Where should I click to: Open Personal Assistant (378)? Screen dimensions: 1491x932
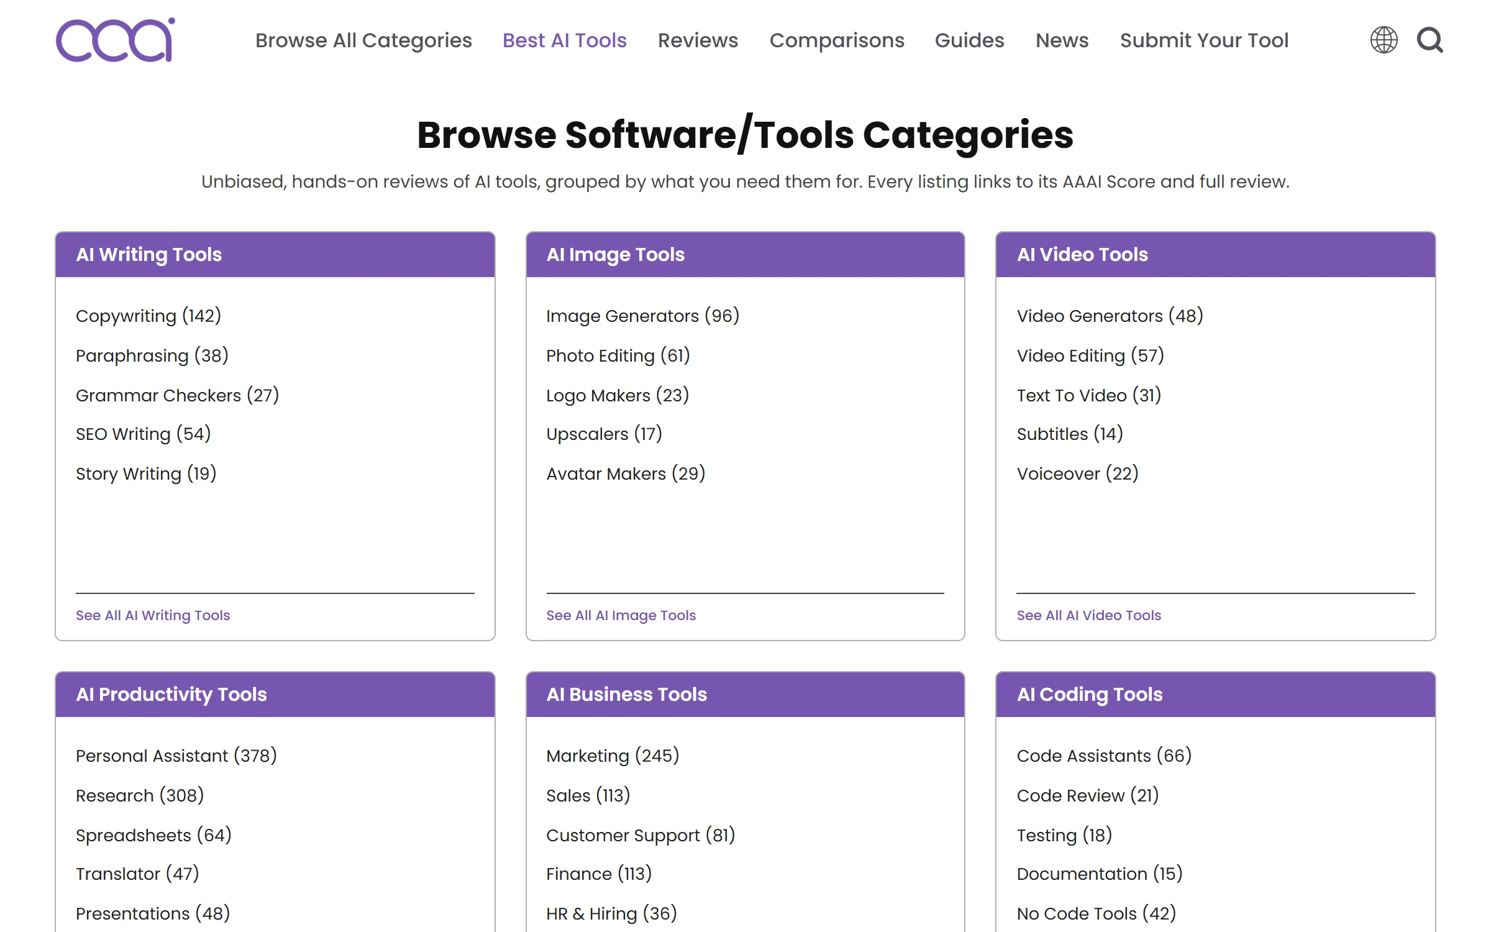coord(176,756)
